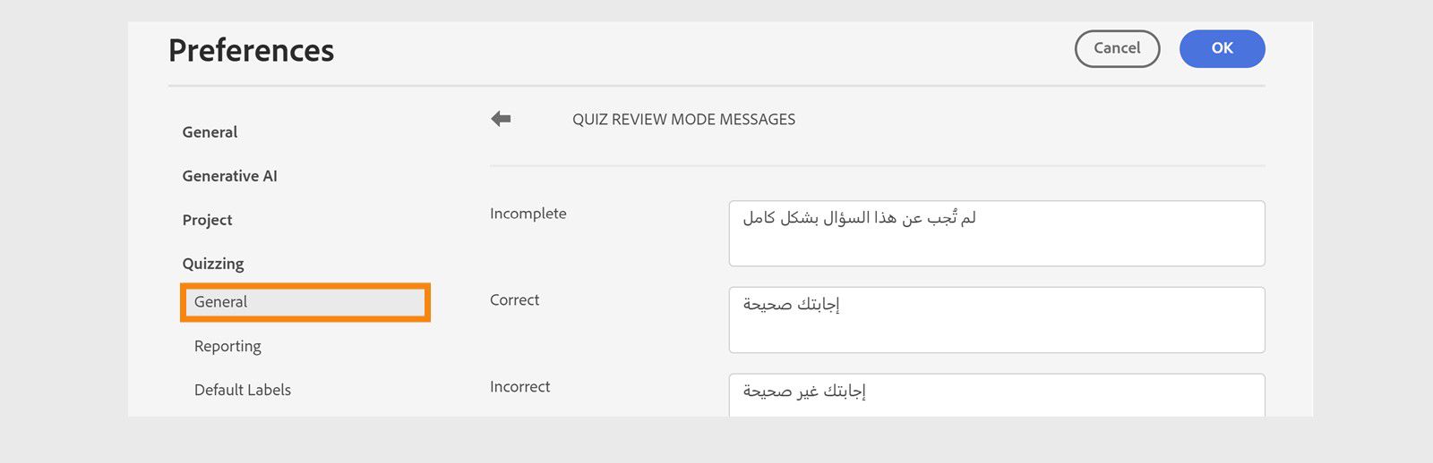Go to Default Labels settings

tap(243, 390)
